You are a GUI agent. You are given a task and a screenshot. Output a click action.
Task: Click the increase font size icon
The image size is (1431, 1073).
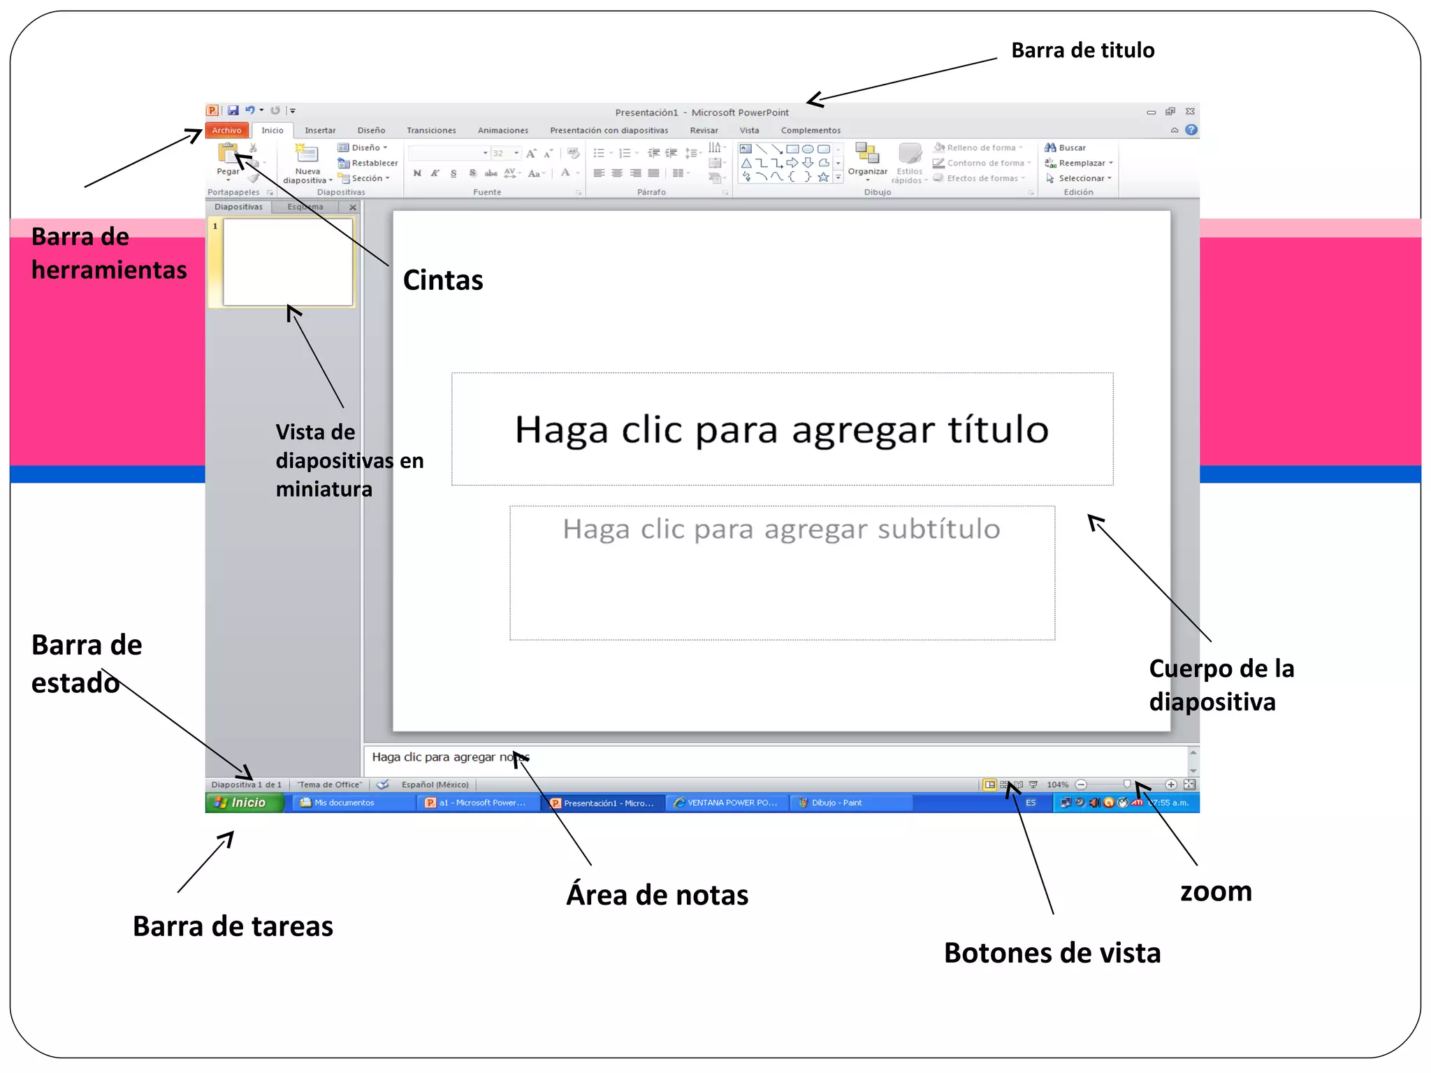click(531, 153)
